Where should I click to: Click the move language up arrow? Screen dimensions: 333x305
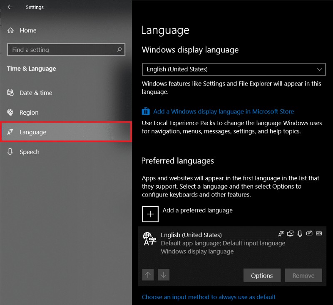pyautogui.click(x=148, y=275)
